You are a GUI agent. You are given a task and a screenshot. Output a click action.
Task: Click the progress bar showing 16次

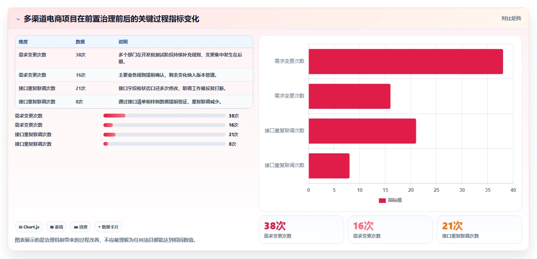click(164, 125)
